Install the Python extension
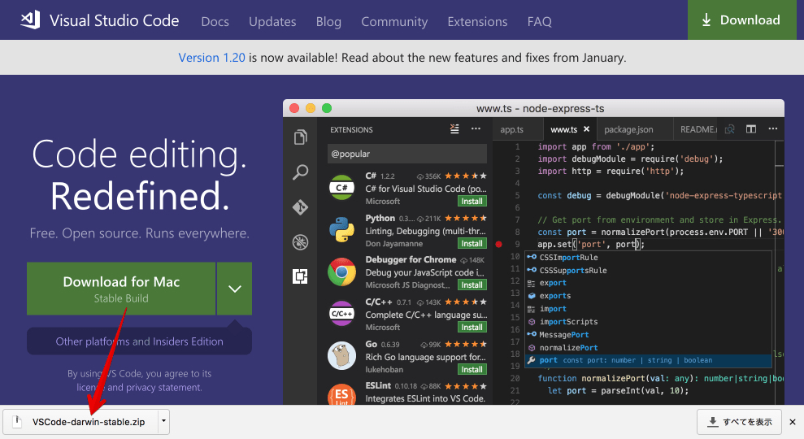804x439 pixels. click(x=472, y=244)
